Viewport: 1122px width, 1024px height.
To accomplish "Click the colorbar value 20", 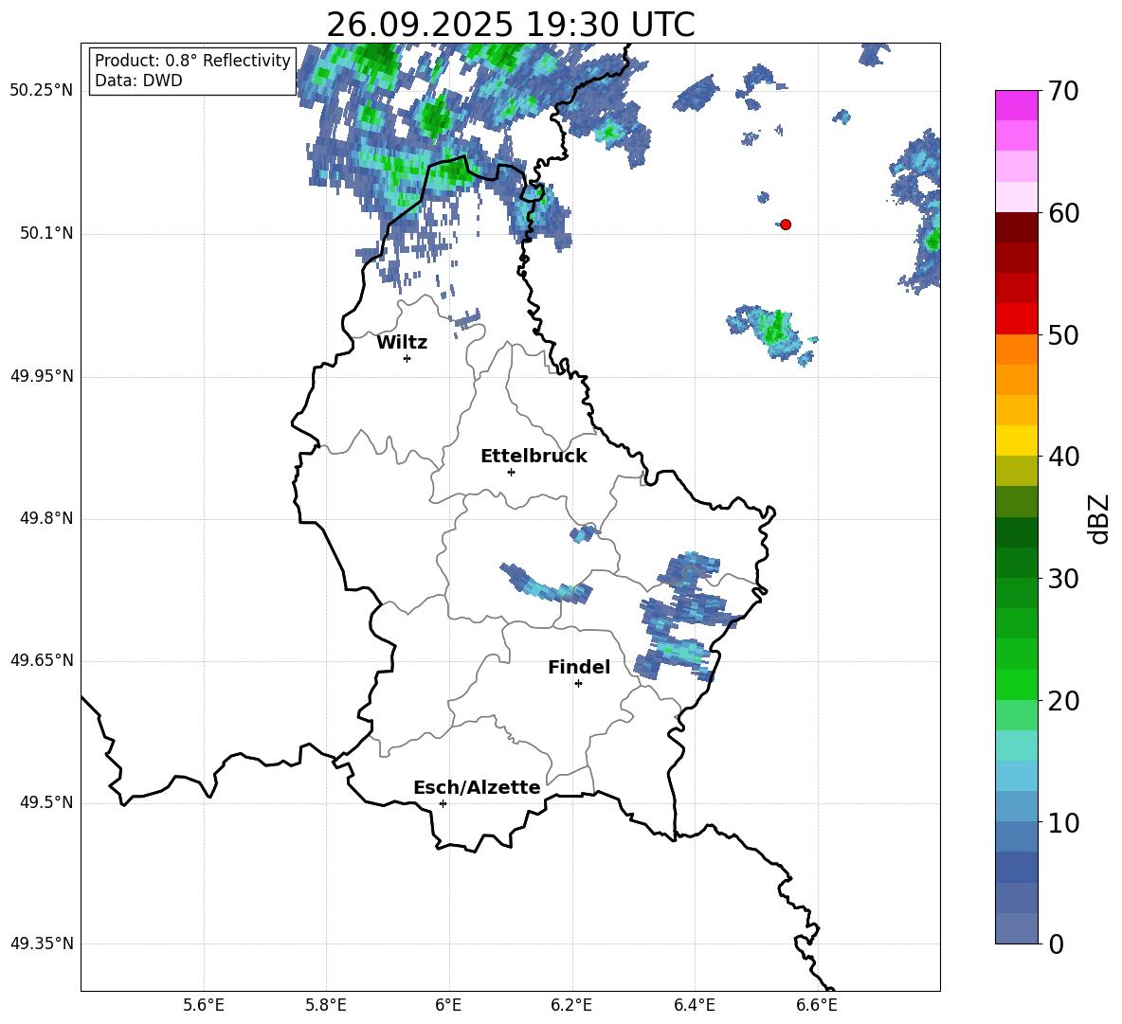I will (1063, 701).
